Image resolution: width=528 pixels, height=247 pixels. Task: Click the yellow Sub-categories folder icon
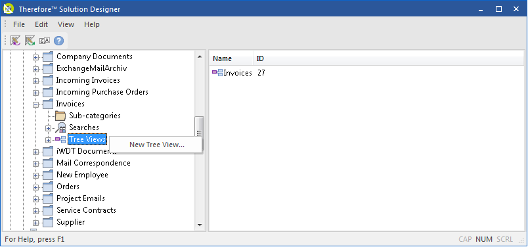[x=60, y=116]
